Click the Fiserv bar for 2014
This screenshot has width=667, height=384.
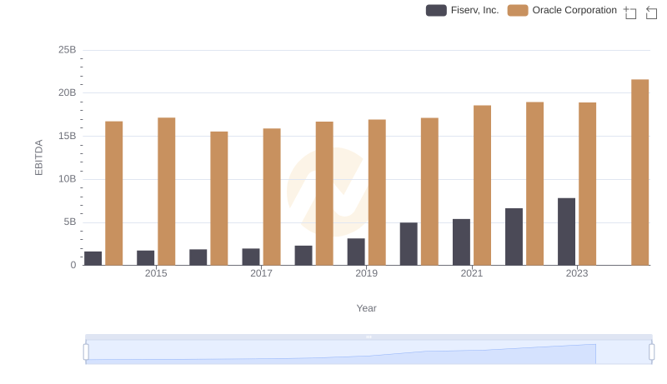click(x=93, y=258)
